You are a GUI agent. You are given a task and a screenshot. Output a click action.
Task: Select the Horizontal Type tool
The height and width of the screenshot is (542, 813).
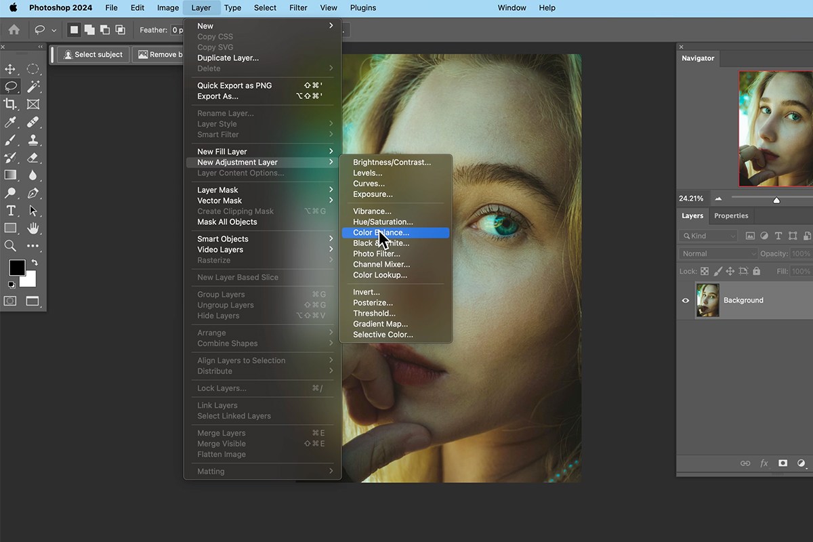[10, 211]
